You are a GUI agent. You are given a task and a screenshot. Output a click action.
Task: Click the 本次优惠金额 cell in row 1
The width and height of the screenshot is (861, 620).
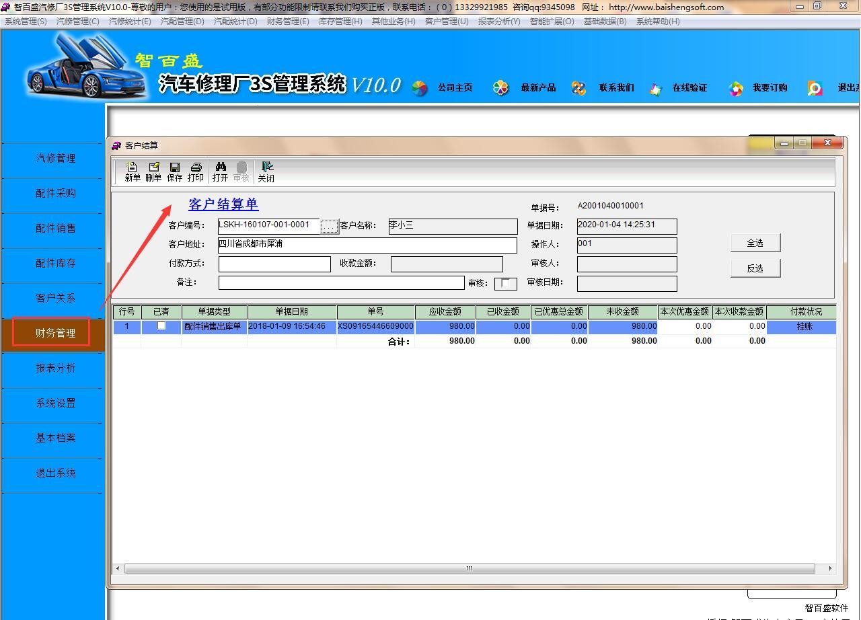[x=685, y=327]
